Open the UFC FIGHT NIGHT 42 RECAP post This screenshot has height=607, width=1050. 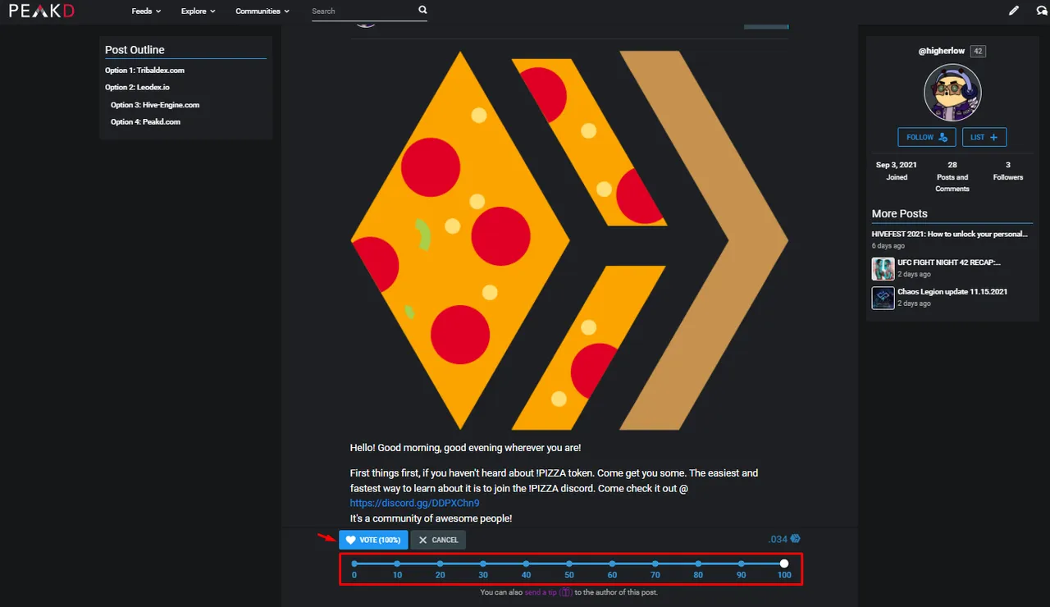949,262
